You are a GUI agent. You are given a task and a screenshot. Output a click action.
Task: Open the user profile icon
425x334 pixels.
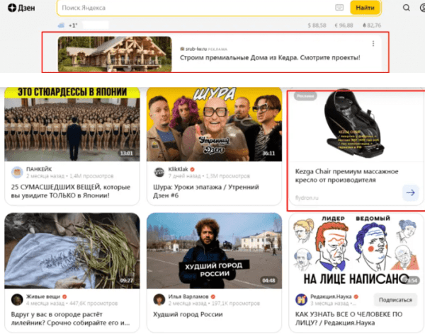click(421, 8)
